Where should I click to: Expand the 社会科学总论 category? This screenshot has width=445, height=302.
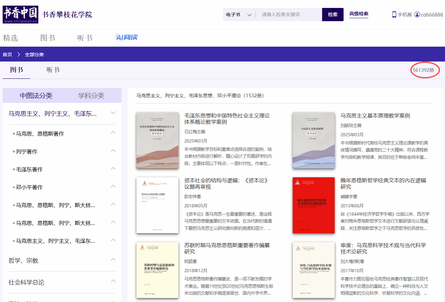coord(113,281)
